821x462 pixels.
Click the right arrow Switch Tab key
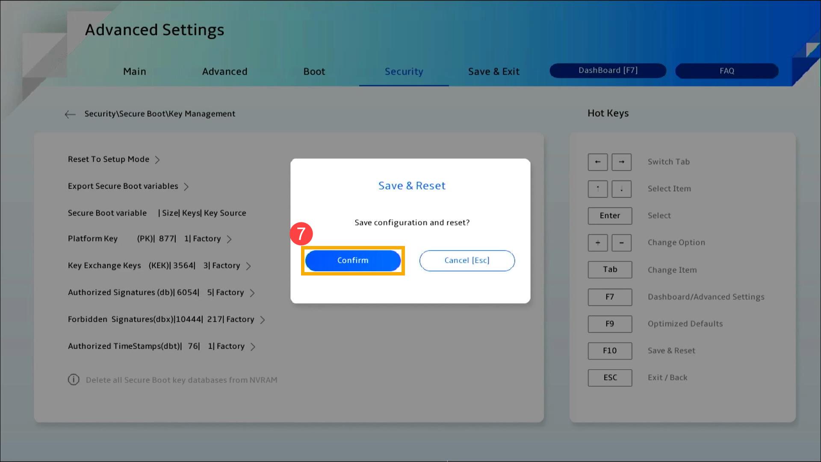(621, 162)
